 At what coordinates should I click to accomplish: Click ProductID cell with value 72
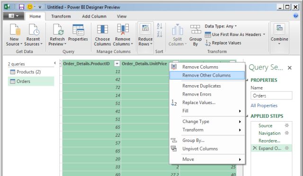[91, 88]
